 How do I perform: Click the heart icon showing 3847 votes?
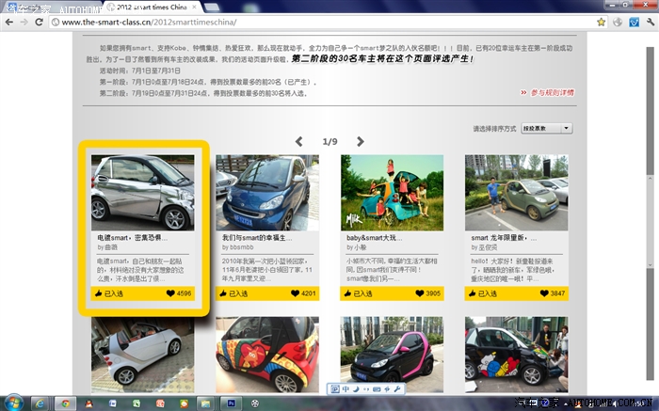tap(542, 293)
